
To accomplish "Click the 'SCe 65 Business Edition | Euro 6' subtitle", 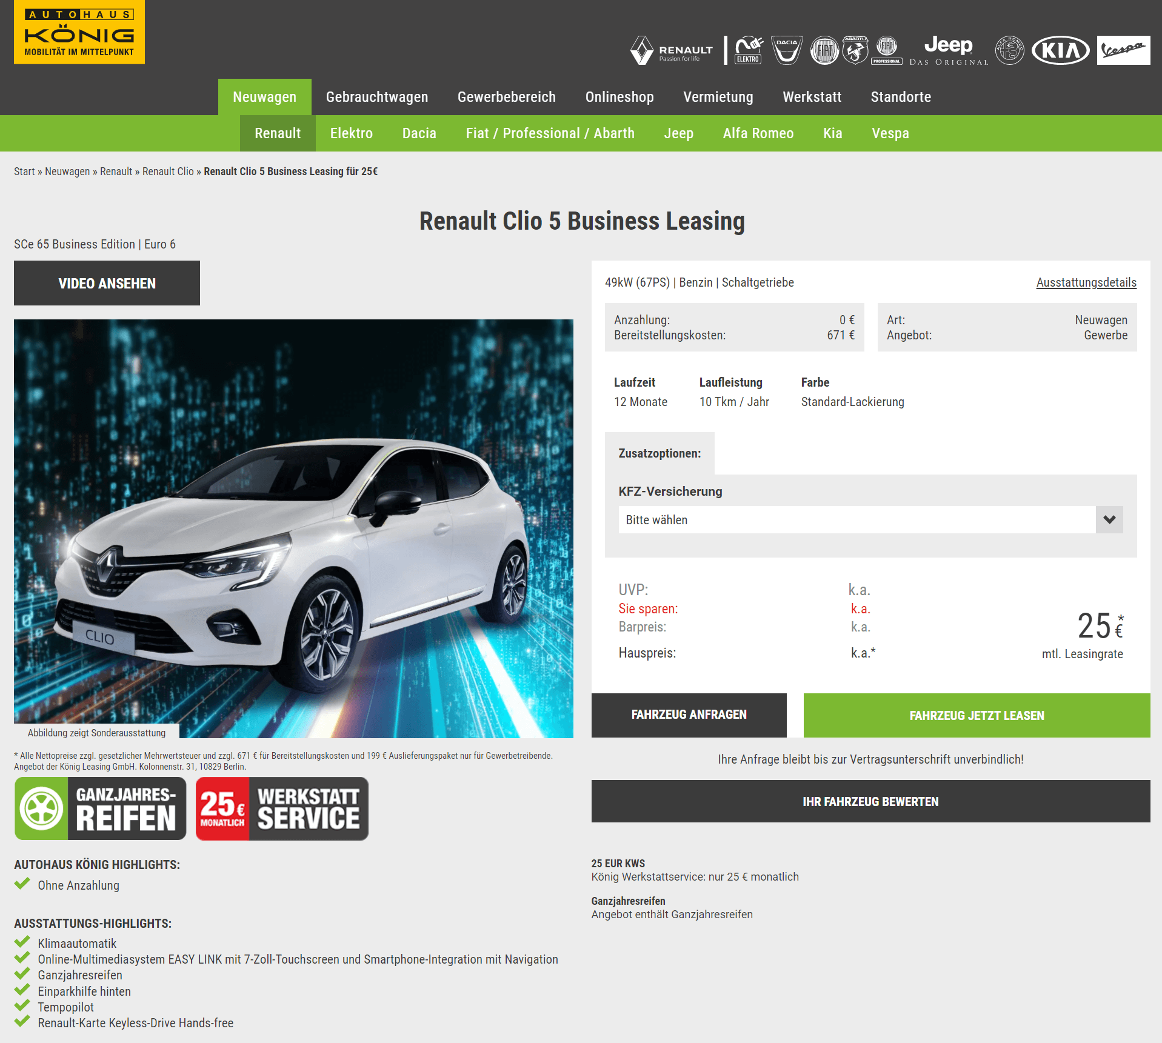I will pos(95,244).
